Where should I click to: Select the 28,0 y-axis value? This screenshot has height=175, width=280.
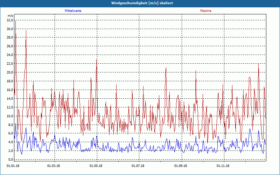[x=10, y=37]
